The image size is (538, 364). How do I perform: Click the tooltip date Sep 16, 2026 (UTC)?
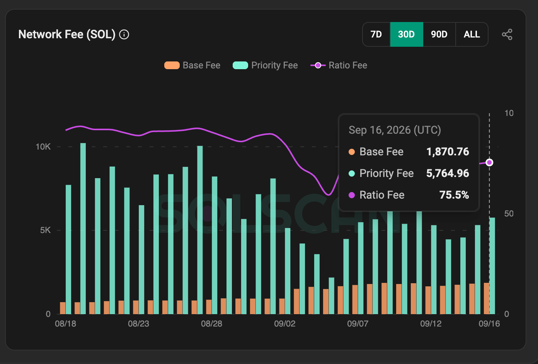395,130
